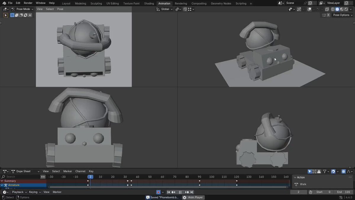
Task: Choose the Extend Selection mode icon
Action: tap(17, 15)
